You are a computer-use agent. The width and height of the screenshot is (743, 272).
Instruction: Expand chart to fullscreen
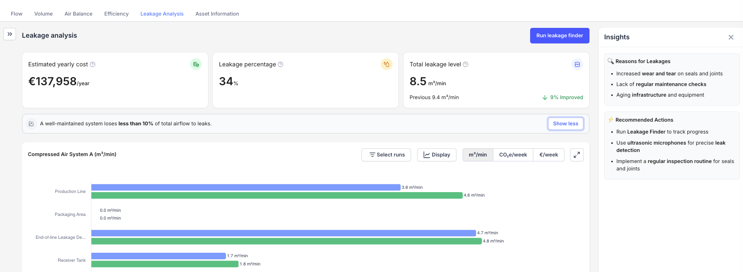point(577,155)
